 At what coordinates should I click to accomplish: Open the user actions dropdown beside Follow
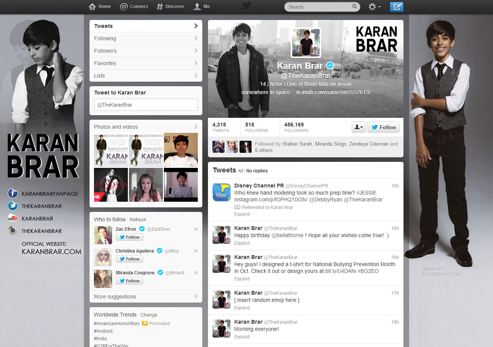point(359,127)
